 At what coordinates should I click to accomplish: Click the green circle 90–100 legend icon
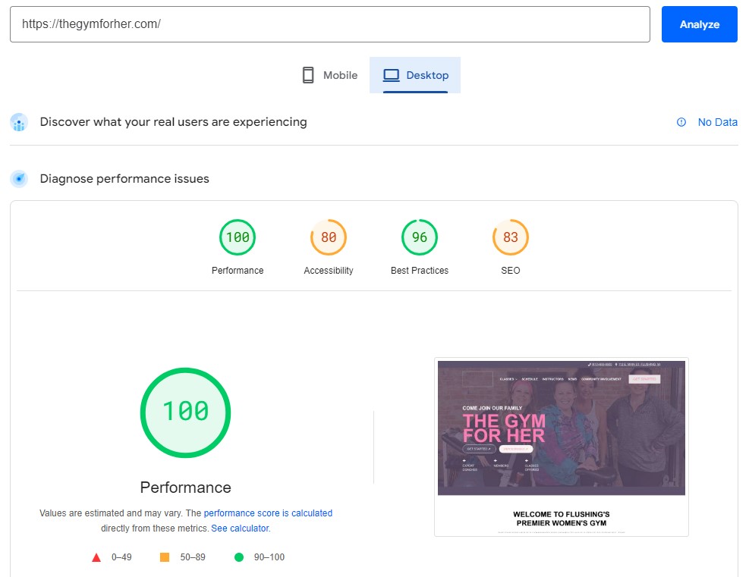[239, 557]
